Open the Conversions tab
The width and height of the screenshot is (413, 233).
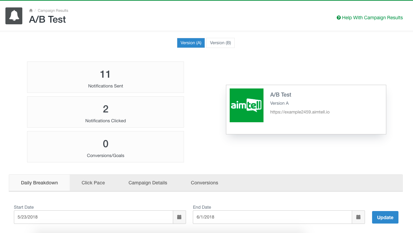click(x=204, y=183)
